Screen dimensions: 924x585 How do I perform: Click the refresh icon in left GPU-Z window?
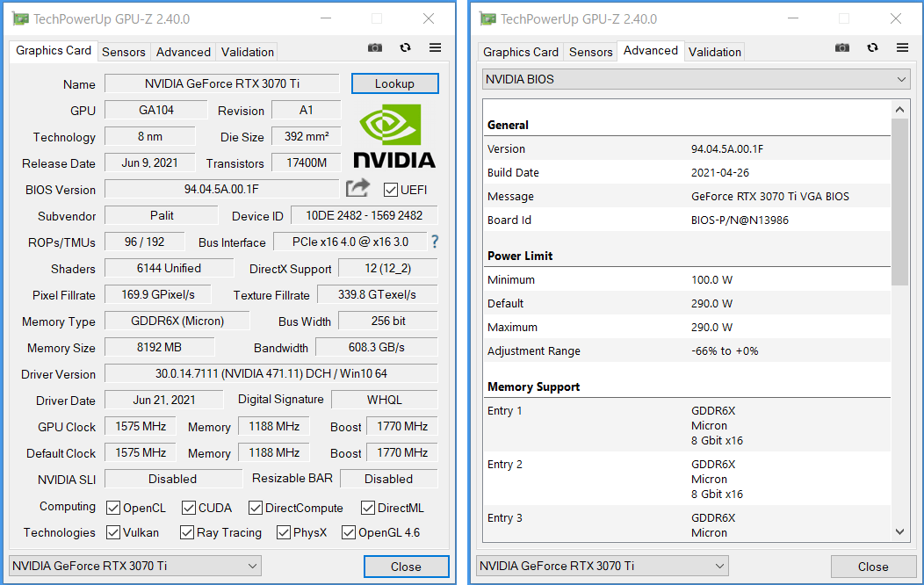[x=405, y=47]
